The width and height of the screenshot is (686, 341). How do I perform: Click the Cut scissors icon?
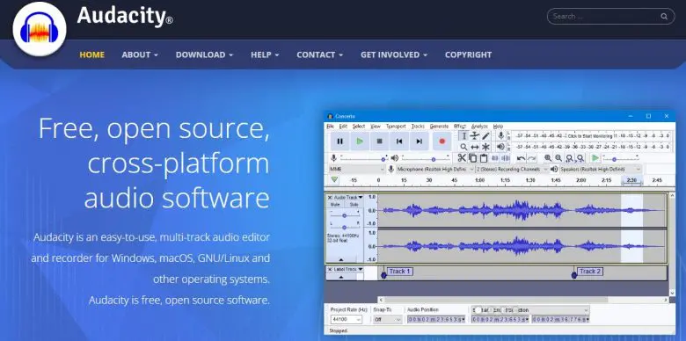(462, 158)
